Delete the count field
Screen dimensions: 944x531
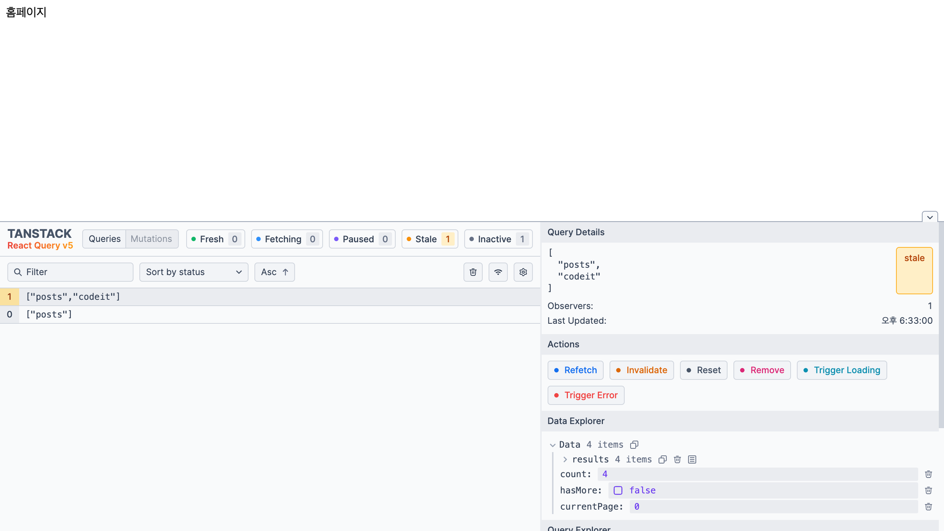point(928,474)
